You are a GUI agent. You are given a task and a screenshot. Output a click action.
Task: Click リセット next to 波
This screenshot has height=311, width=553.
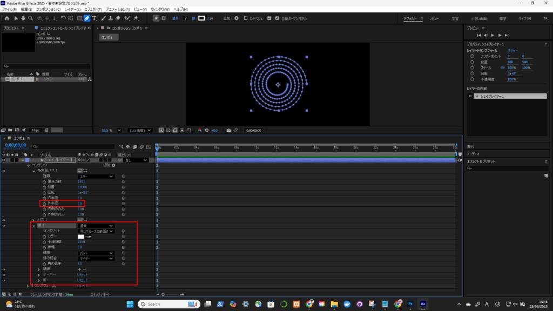pos(82,280)
